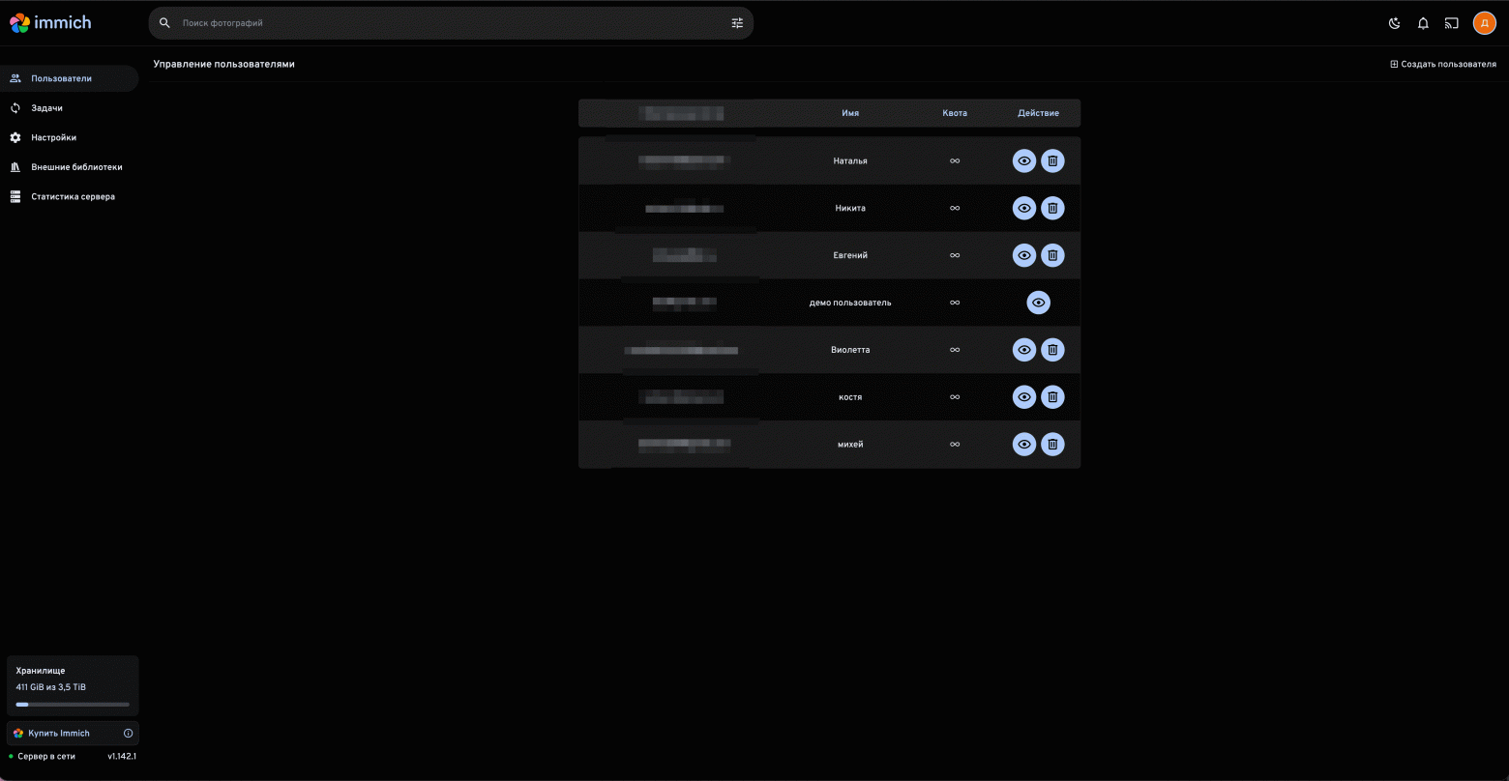Image resolution: width=1509 pixels, height=781 pixels.
Task: Open search filter options icon
Action: [737, 23]
